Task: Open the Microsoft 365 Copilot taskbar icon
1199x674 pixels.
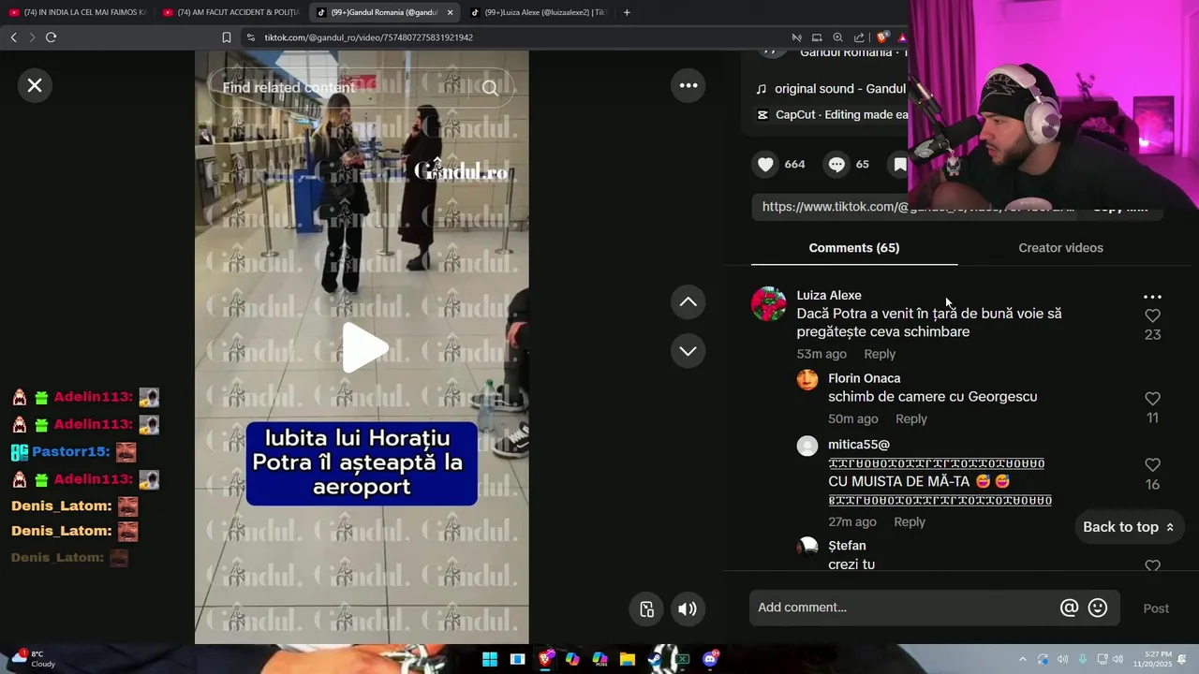Action: pyautogui.click(x=600, y=660)
